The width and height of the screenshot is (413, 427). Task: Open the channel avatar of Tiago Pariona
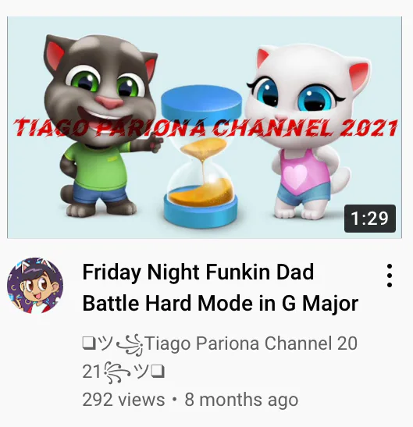click(35, 286)
